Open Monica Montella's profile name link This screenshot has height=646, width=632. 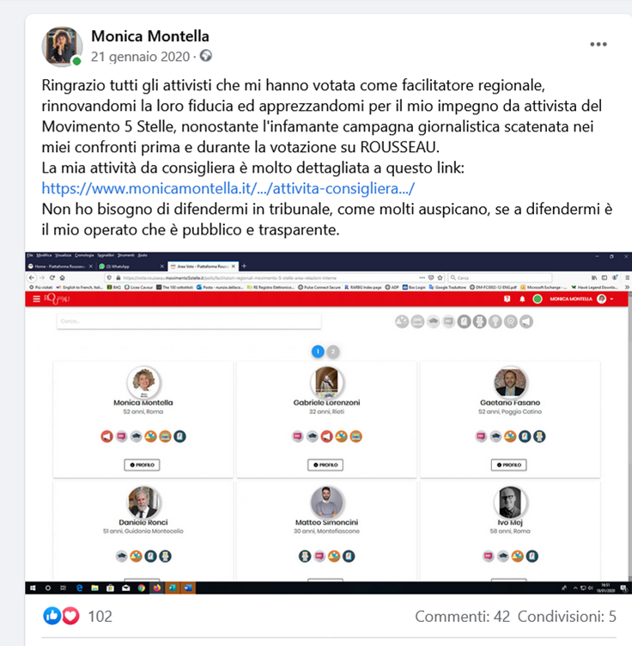[150, 36]
